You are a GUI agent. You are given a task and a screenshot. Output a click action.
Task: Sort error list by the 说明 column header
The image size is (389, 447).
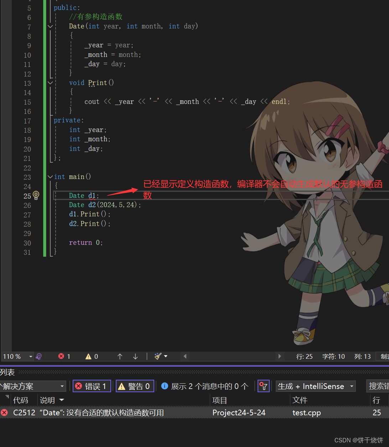47,400
